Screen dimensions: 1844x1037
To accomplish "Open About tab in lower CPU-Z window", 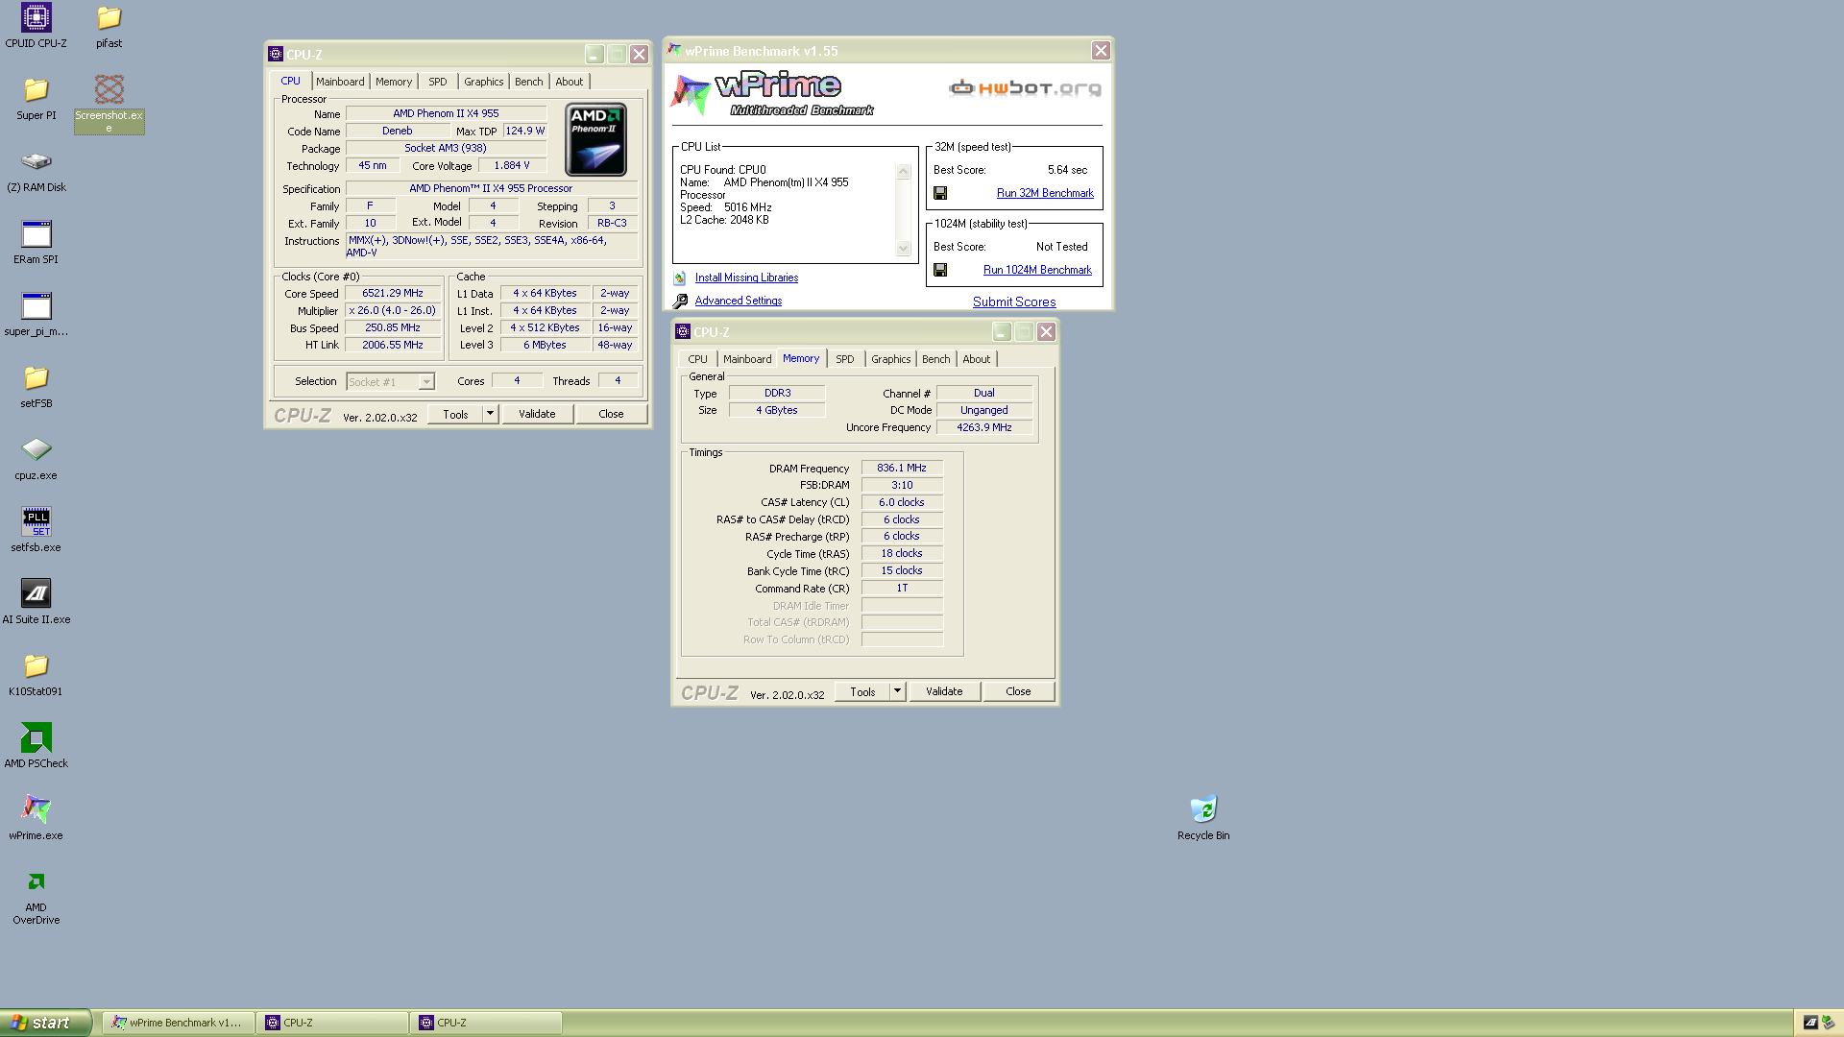I will click(x=976, y=359).
